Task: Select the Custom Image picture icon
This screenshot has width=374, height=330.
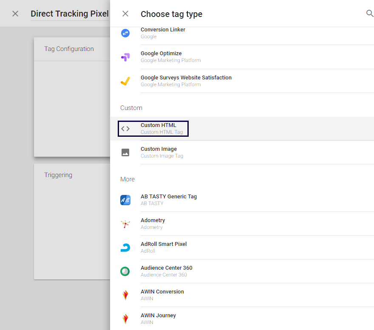Action: (x=125, y=152)
